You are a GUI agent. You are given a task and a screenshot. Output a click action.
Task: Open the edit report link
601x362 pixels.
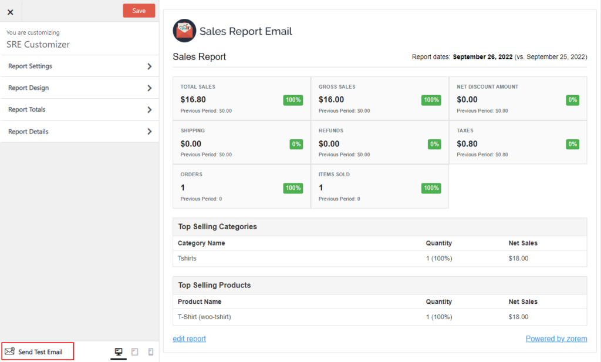pyautogui.click(x=189, y=338)
